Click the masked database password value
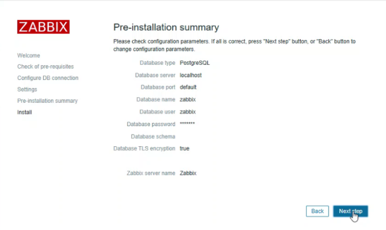 [187, 123]
